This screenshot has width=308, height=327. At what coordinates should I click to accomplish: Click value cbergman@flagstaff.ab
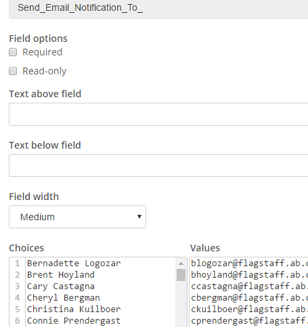click(249, 298)
